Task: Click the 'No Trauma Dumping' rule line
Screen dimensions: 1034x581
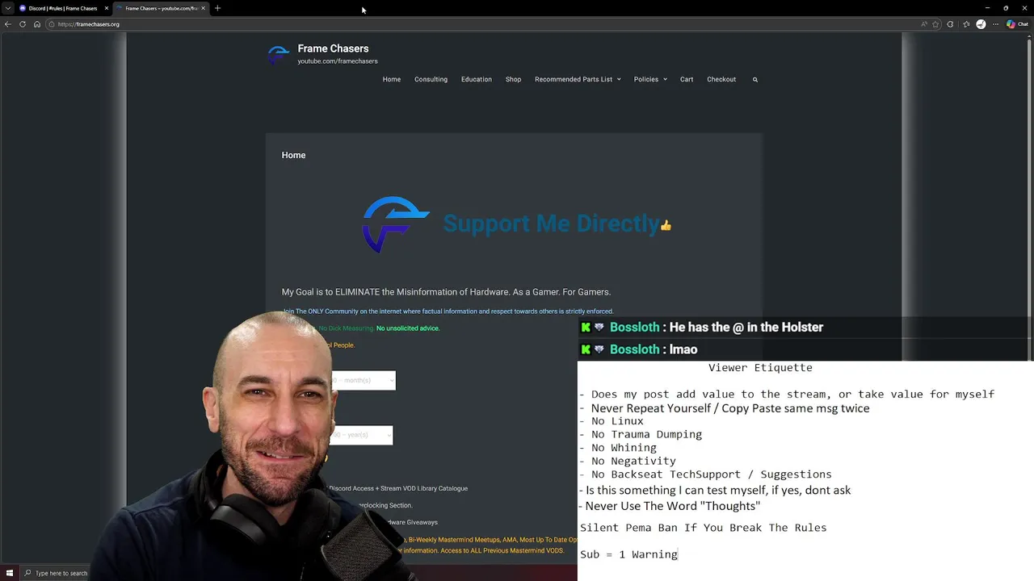Action: point(641,434)
